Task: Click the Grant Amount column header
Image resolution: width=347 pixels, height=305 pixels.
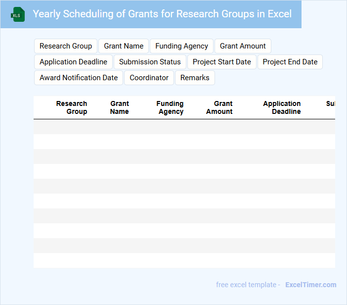Action: (219, 107)
